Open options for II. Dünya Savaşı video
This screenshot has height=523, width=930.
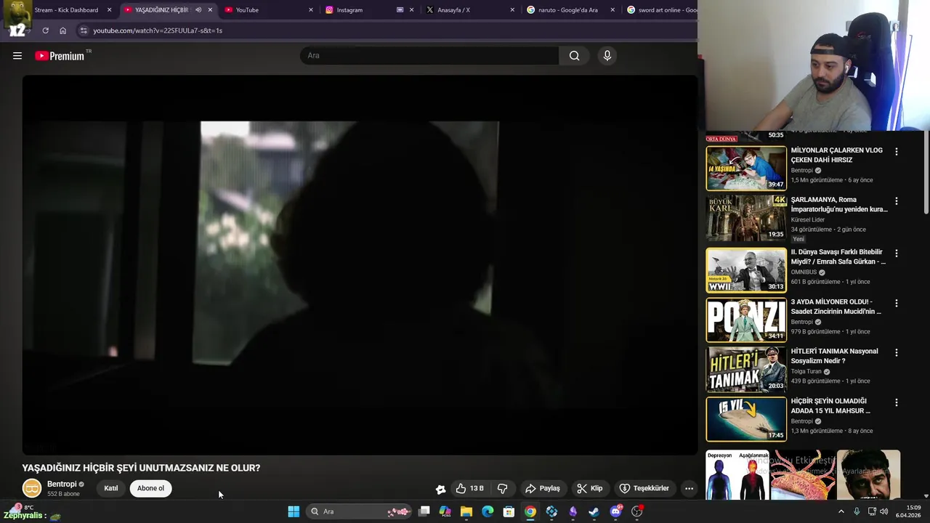(896, 254)
